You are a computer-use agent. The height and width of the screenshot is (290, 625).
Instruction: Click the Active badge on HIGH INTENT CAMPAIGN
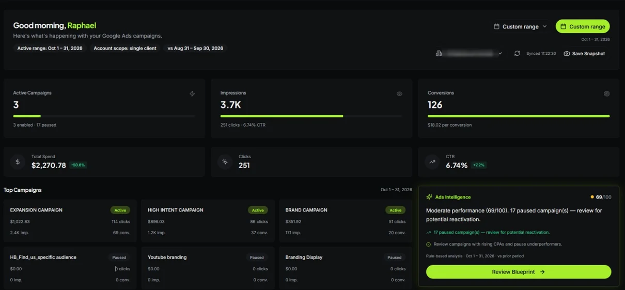click(258, 210)
